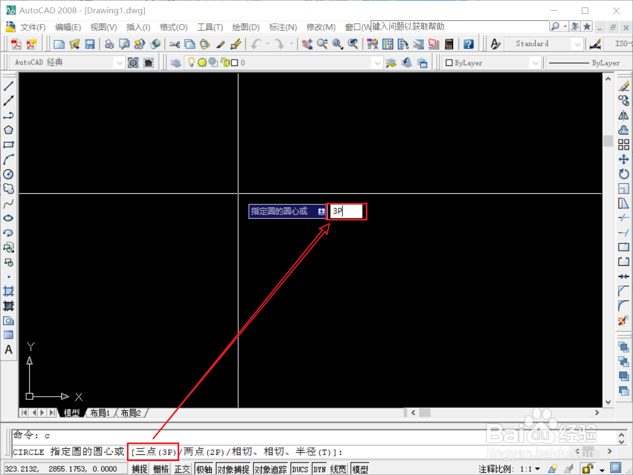Select the Rectangle draw tool

pos(9,145)
